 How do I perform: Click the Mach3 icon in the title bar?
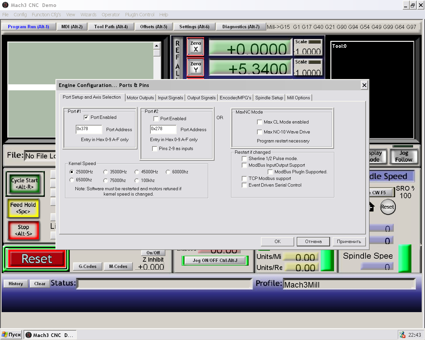pyautogui.click(x=5, y=5)
